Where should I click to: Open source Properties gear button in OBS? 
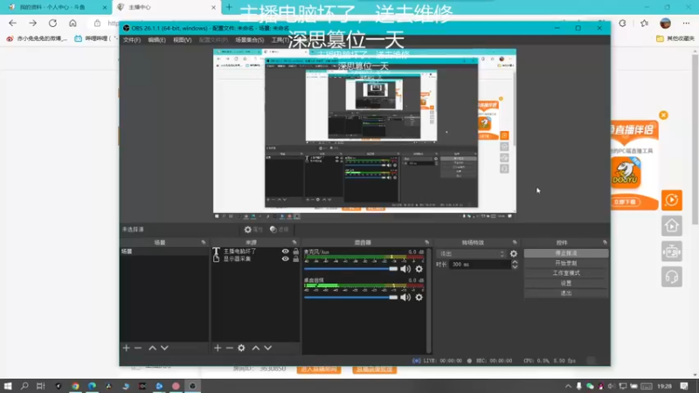[253, 230]
